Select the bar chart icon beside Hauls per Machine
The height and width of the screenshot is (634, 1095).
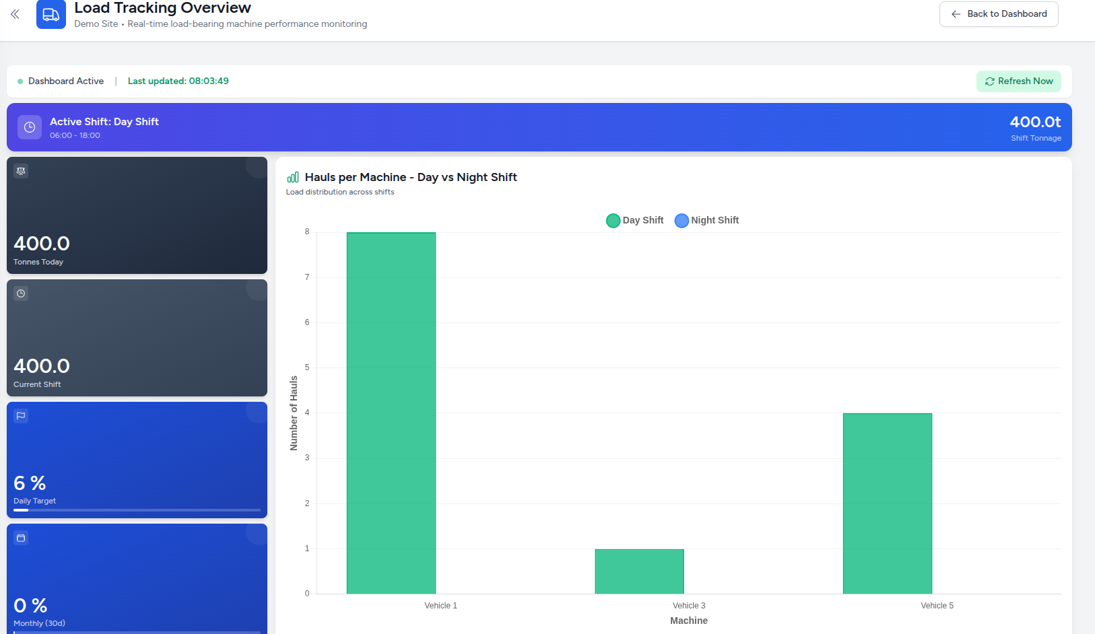click(x=292, y=176)
